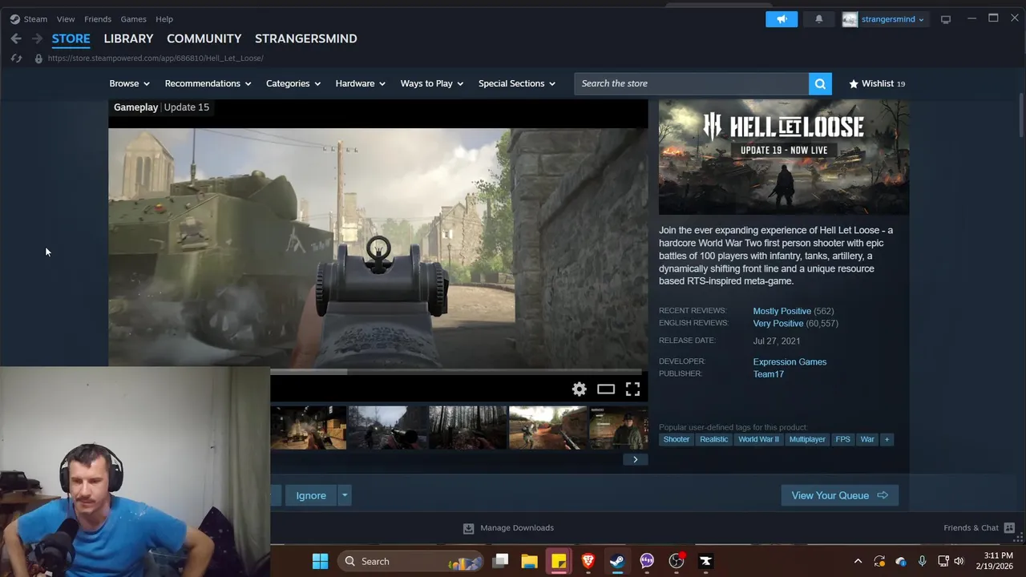Open OBS Studio from taskbar
Viewport: 1026px width, 577px height.
coord(677,561)
